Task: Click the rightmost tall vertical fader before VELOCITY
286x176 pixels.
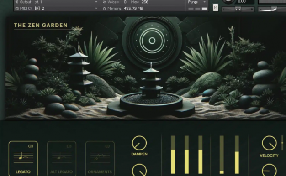Action: tap(237, 154)
